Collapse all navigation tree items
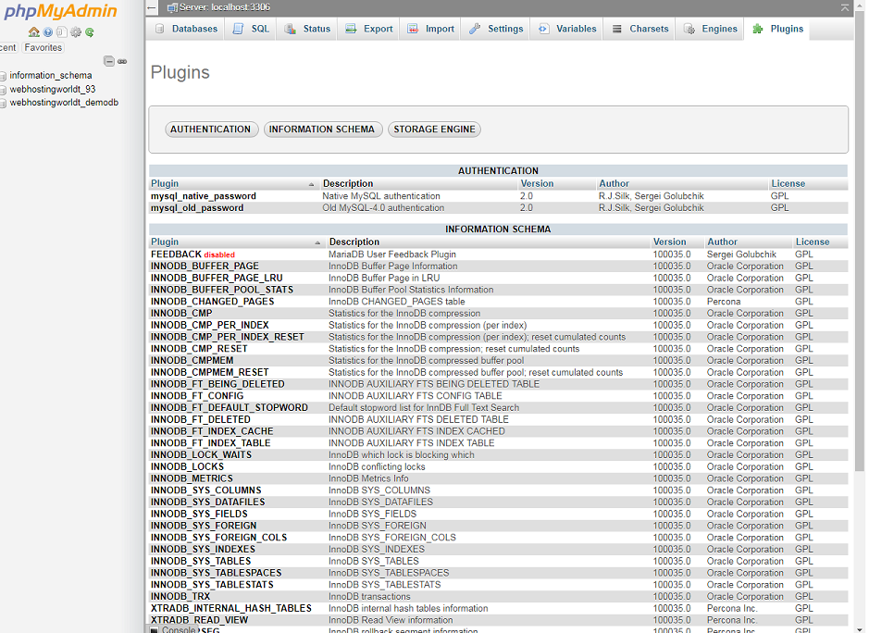This screenshot has width=869, height=633. [109, 61]
